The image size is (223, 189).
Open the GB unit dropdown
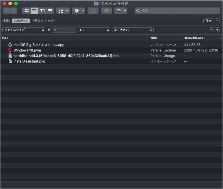click(x=94, y=30)
